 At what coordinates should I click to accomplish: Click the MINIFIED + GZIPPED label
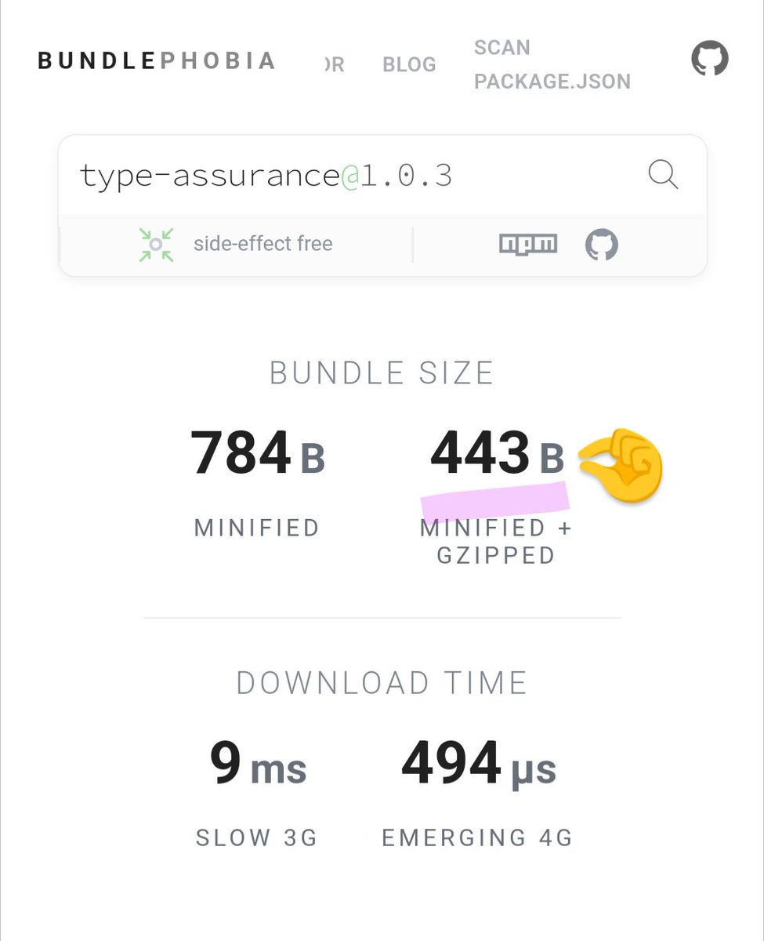click(x=496, y=542)
